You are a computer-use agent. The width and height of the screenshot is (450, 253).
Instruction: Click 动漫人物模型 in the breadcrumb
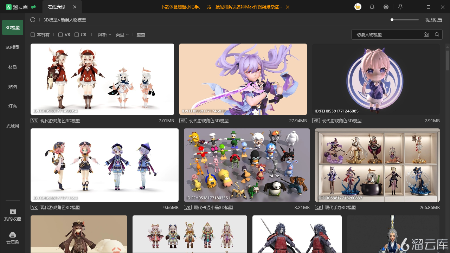coord(73,20)
